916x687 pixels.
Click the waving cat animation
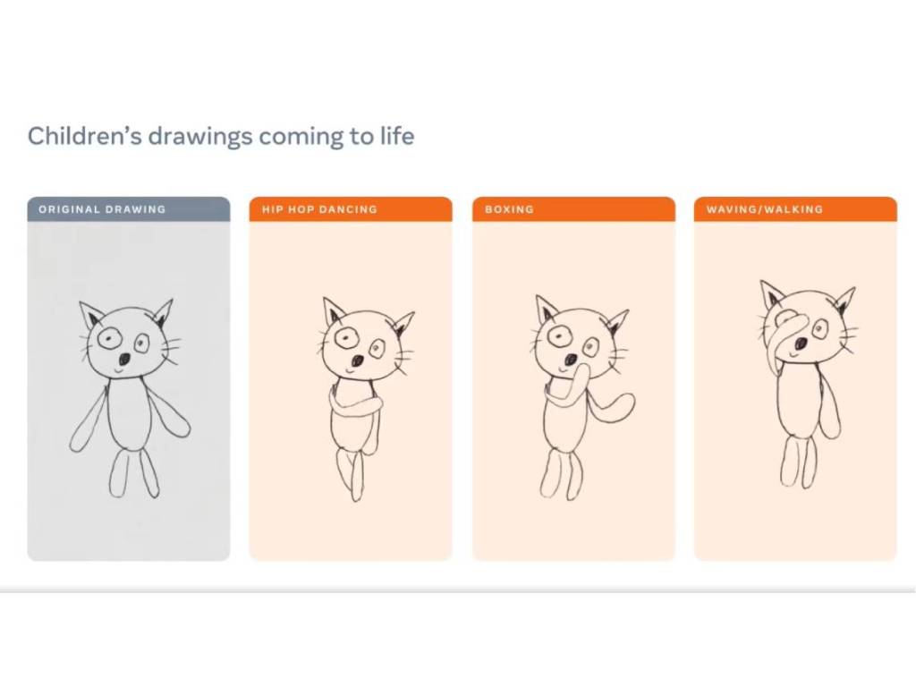(808, 385)
